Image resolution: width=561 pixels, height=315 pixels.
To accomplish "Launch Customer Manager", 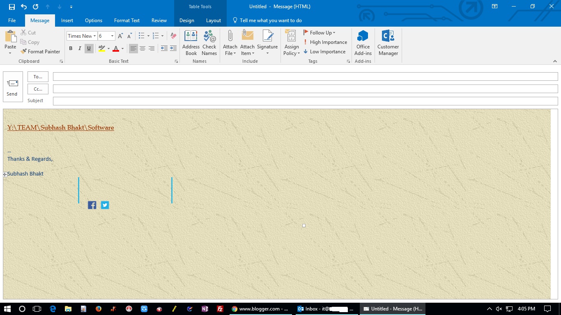I will point(388,43).
